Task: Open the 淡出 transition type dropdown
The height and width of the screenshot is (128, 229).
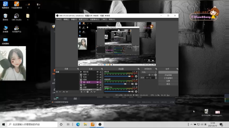Action: click(x=149, y=72)
